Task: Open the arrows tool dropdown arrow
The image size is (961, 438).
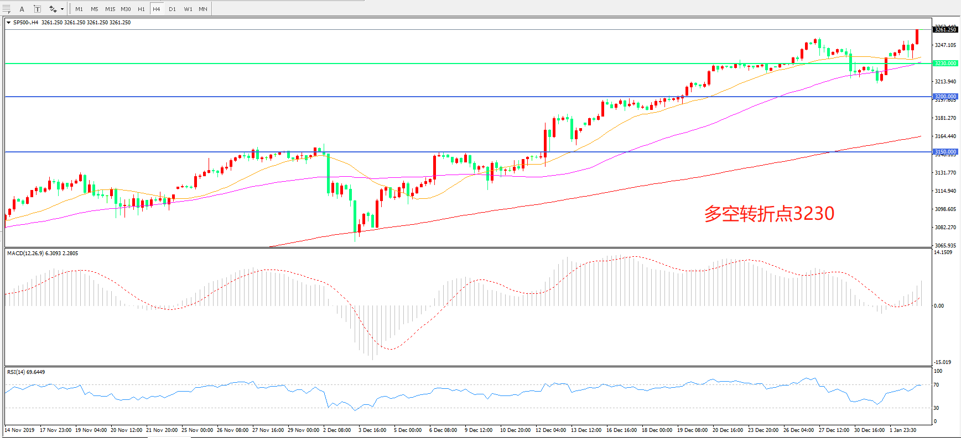Action: (x=62, y=9)
